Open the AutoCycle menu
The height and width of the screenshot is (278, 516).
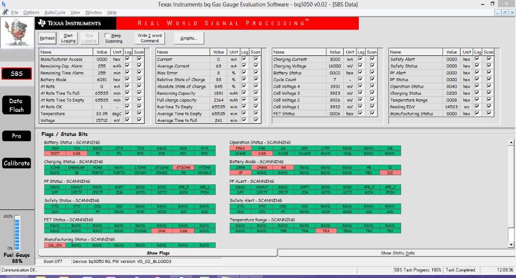(55, 12)
